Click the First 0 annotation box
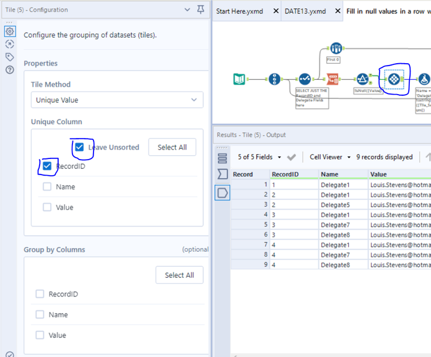The image size is (431, 357). pyautogui.click(x=333, y=59)
